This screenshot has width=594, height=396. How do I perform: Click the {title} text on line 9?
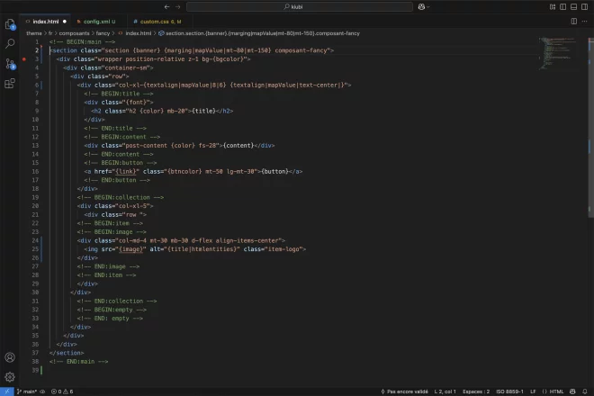pos(203,111)
